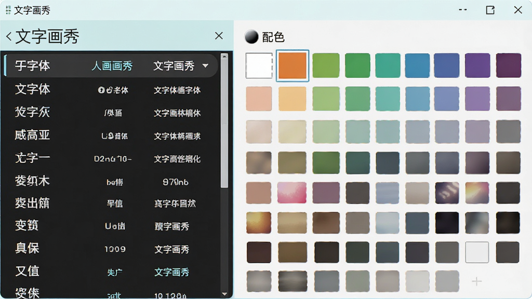The width and height of the screenshot is (532, 299).
Task: Select the 真保 font row
Action: pyautogui.click(x=111, y=249)
